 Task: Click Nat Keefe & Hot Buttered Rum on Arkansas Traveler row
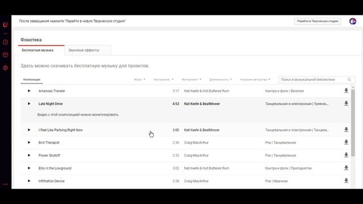pos(206,91)
